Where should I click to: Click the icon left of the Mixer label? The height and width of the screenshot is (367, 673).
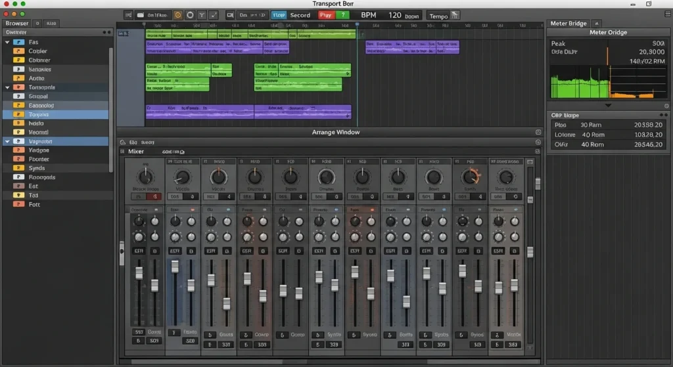coord(122,152)
